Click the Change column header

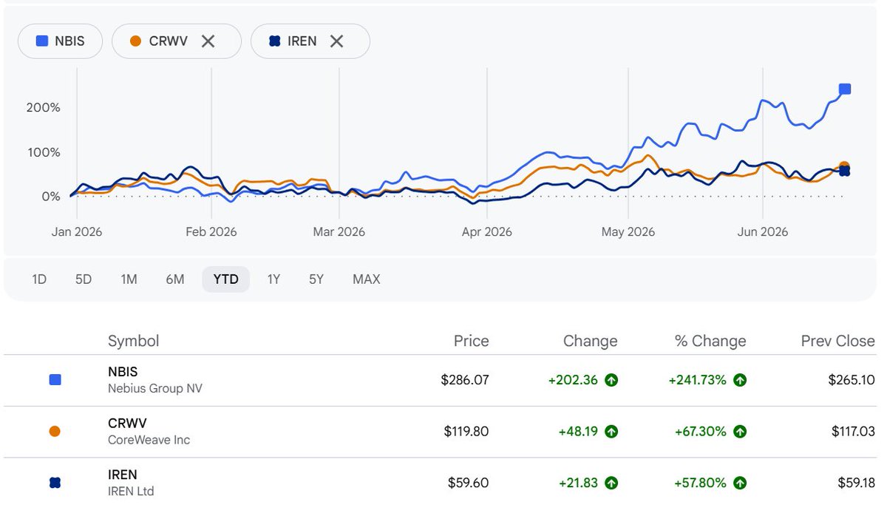coord(590,341)
